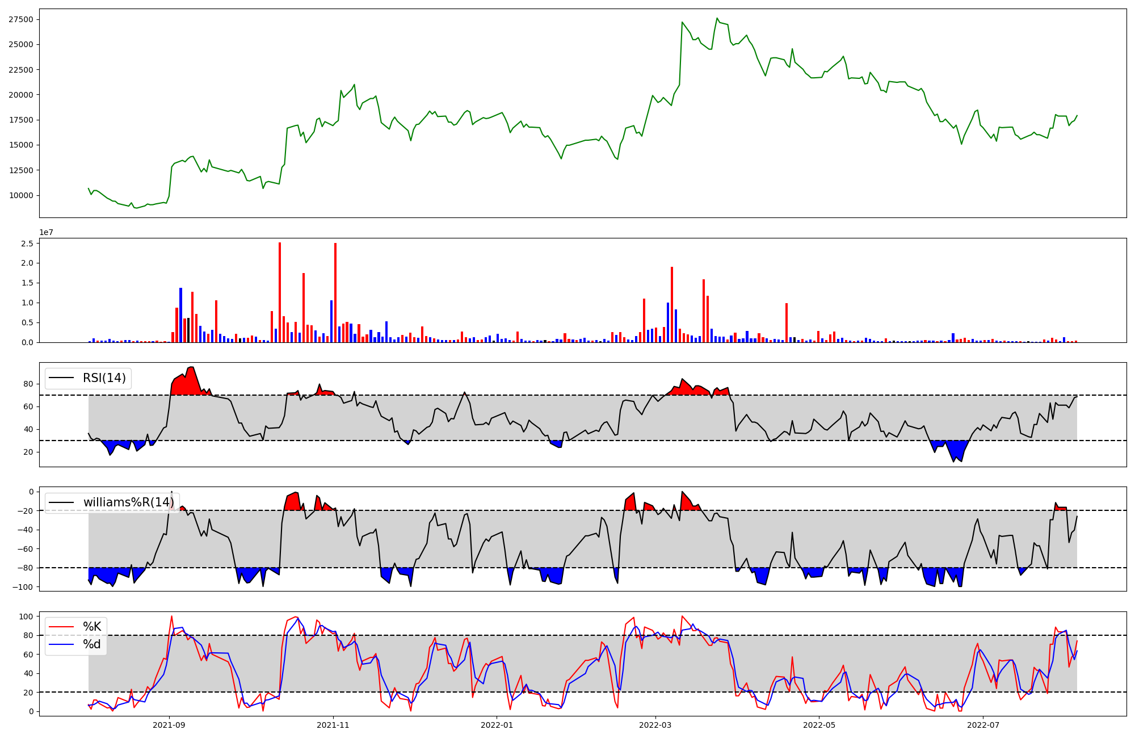Click the 27500 price axis tick label
Image resolution: width=1135 pixels, height=738 pixels.
pyautogui.click(x=20, y=19)
